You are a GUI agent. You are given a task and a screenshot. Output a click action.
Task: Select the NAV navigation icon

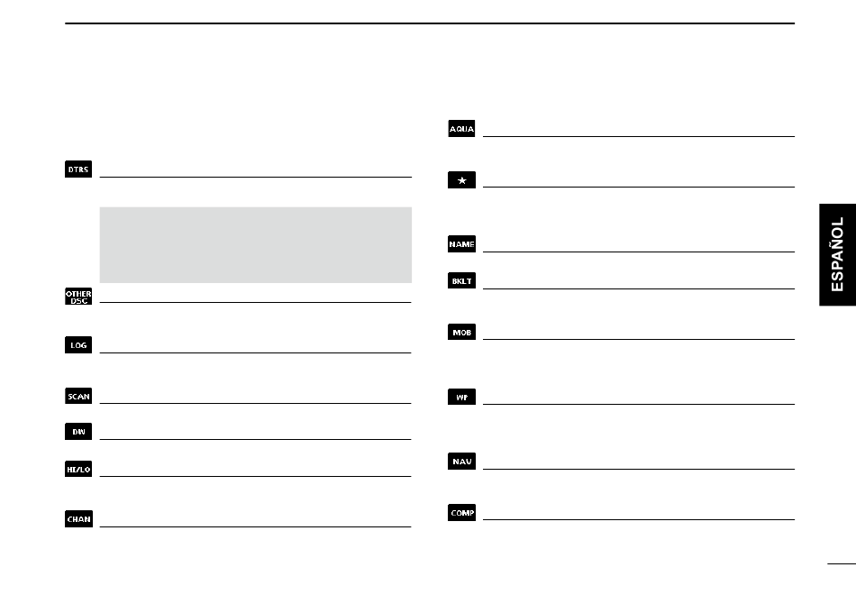[462, 461]
